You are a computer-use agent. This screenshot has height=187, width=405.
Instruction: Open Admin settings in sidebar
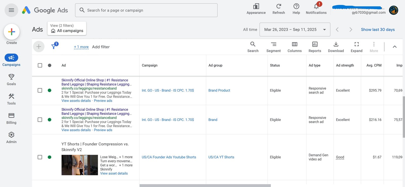click(x=11, y=138)
